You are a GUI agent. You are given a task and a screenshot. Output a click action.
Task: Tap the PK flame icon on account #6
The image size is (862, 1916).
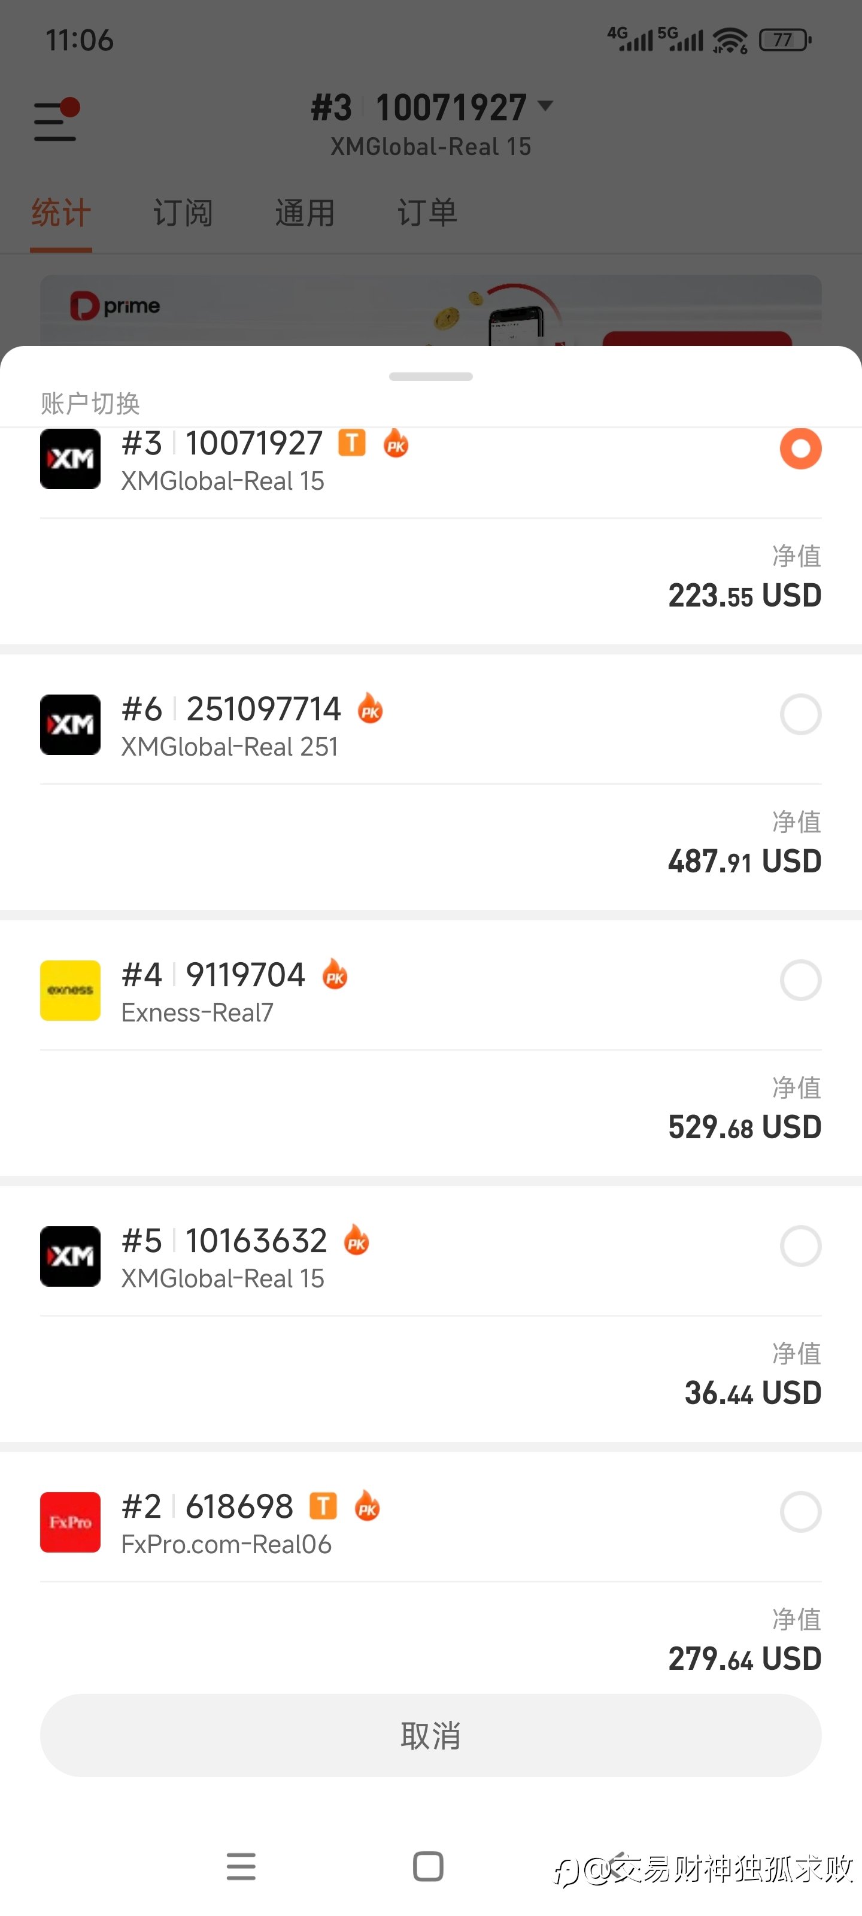[x=371, y=709]
